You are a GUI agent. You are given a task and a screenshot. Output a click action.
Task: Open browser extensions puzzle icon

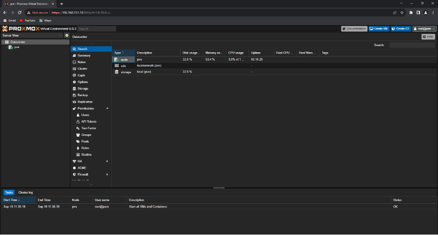411,13
